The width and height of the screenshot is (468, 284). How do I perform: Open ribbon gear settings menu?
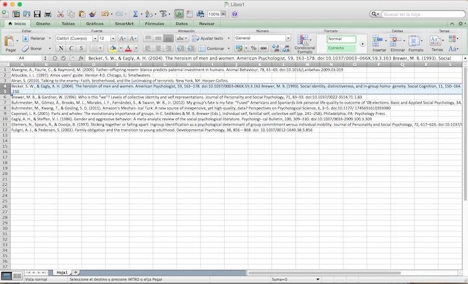(461, 23)
